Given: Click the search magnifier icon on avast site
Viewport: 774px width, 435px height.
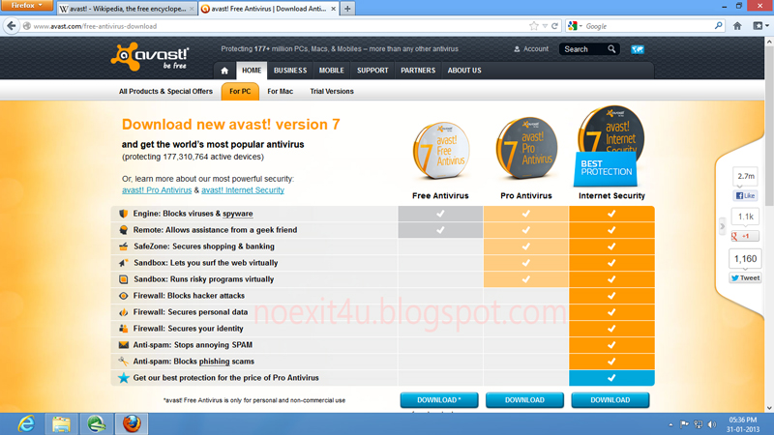Looking at the screenshot, I should (x=611, y=49).
